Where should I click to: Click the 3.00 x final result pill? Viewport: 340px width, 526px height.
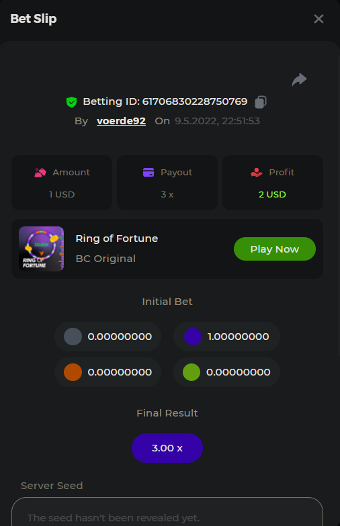point(167,448)
